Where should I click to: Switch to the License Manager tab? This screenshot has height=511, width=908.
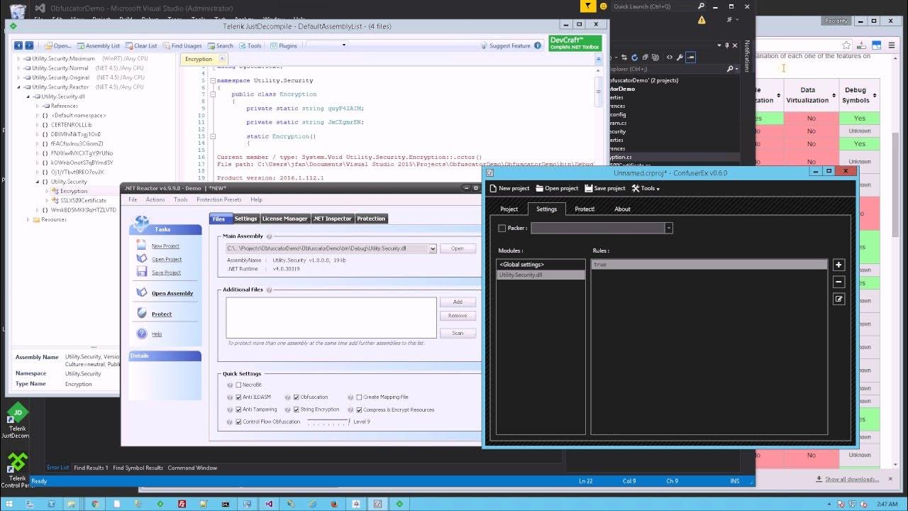[285, 219]
